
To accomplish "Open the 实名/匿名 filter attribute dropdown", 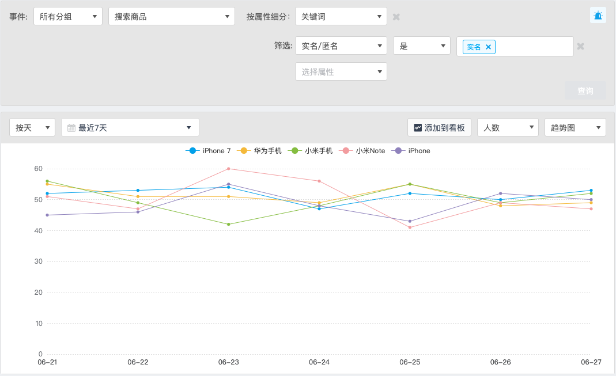I will pyautogui.click(x=341, y=46).
